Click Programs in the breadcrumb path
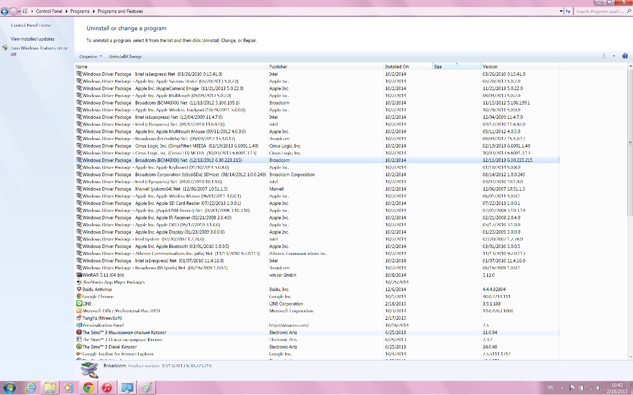This screenshot has width=633, height=395. tap(80, 11)
